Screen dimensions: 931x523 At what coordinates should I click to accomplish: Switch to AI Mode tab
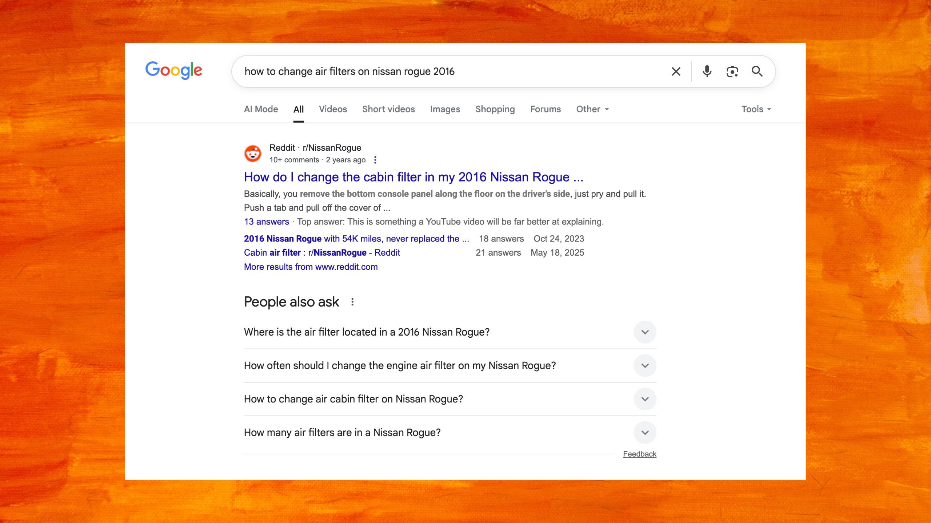261,109
